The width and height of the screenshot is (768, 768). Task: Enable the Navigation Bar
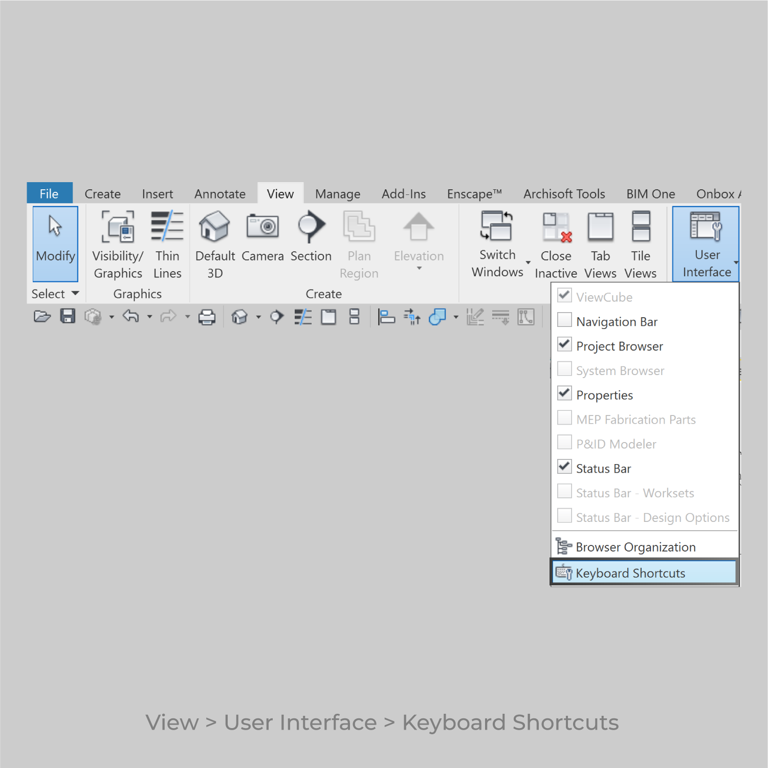pos(564,320)
